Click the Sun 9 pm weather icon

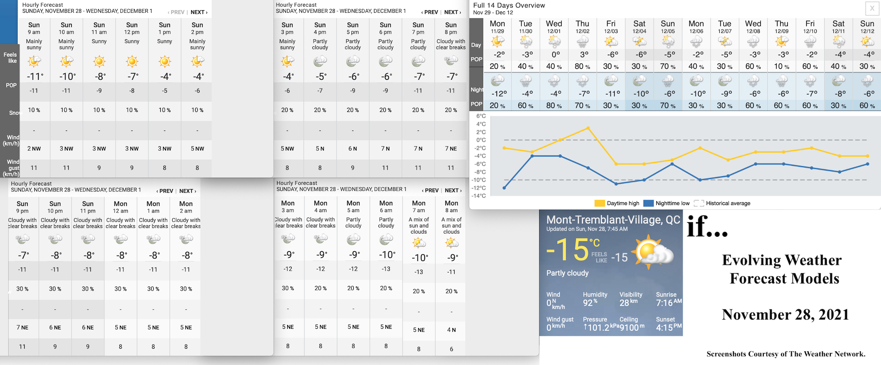(x=22, y=239)
